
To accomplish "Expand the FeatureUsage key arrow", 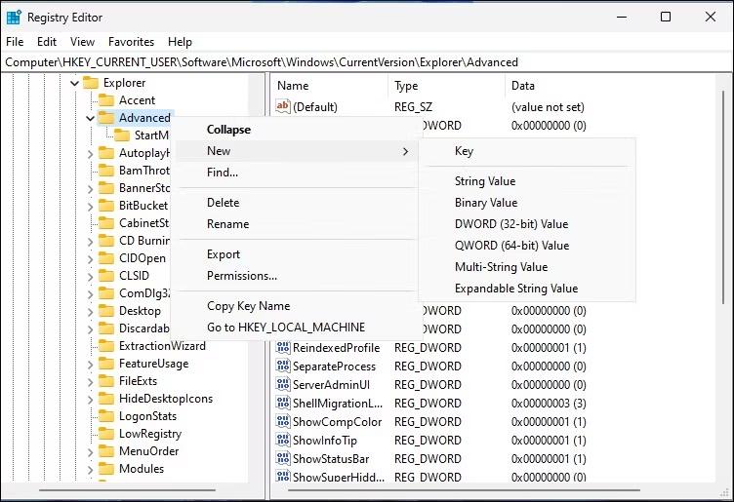I will 90,364.
